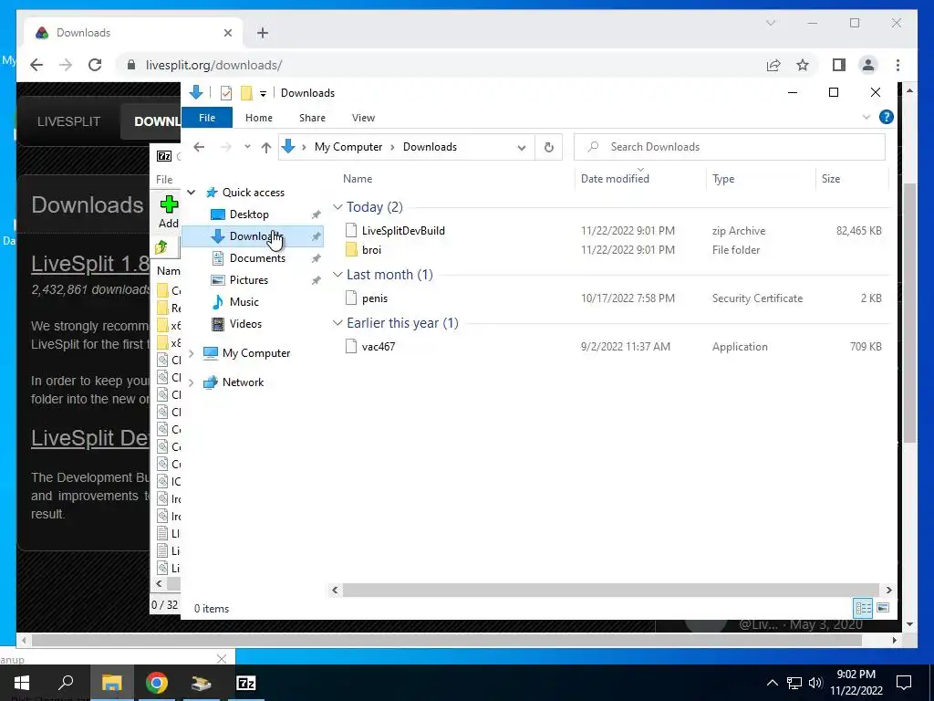Sort by Date modified column

coord(615,179)
